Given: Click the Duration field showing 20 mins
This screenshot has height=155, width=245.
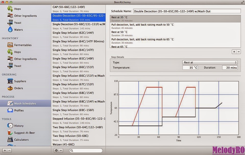Looking at the screenshot, I should 230,68.
